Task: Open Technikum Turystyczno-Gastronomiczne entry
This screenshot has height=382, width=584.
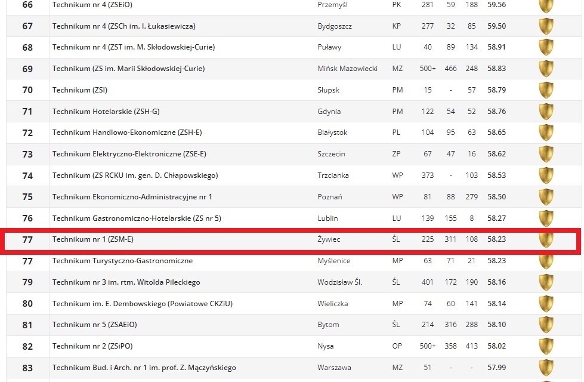Action: (x=122, y=261)
